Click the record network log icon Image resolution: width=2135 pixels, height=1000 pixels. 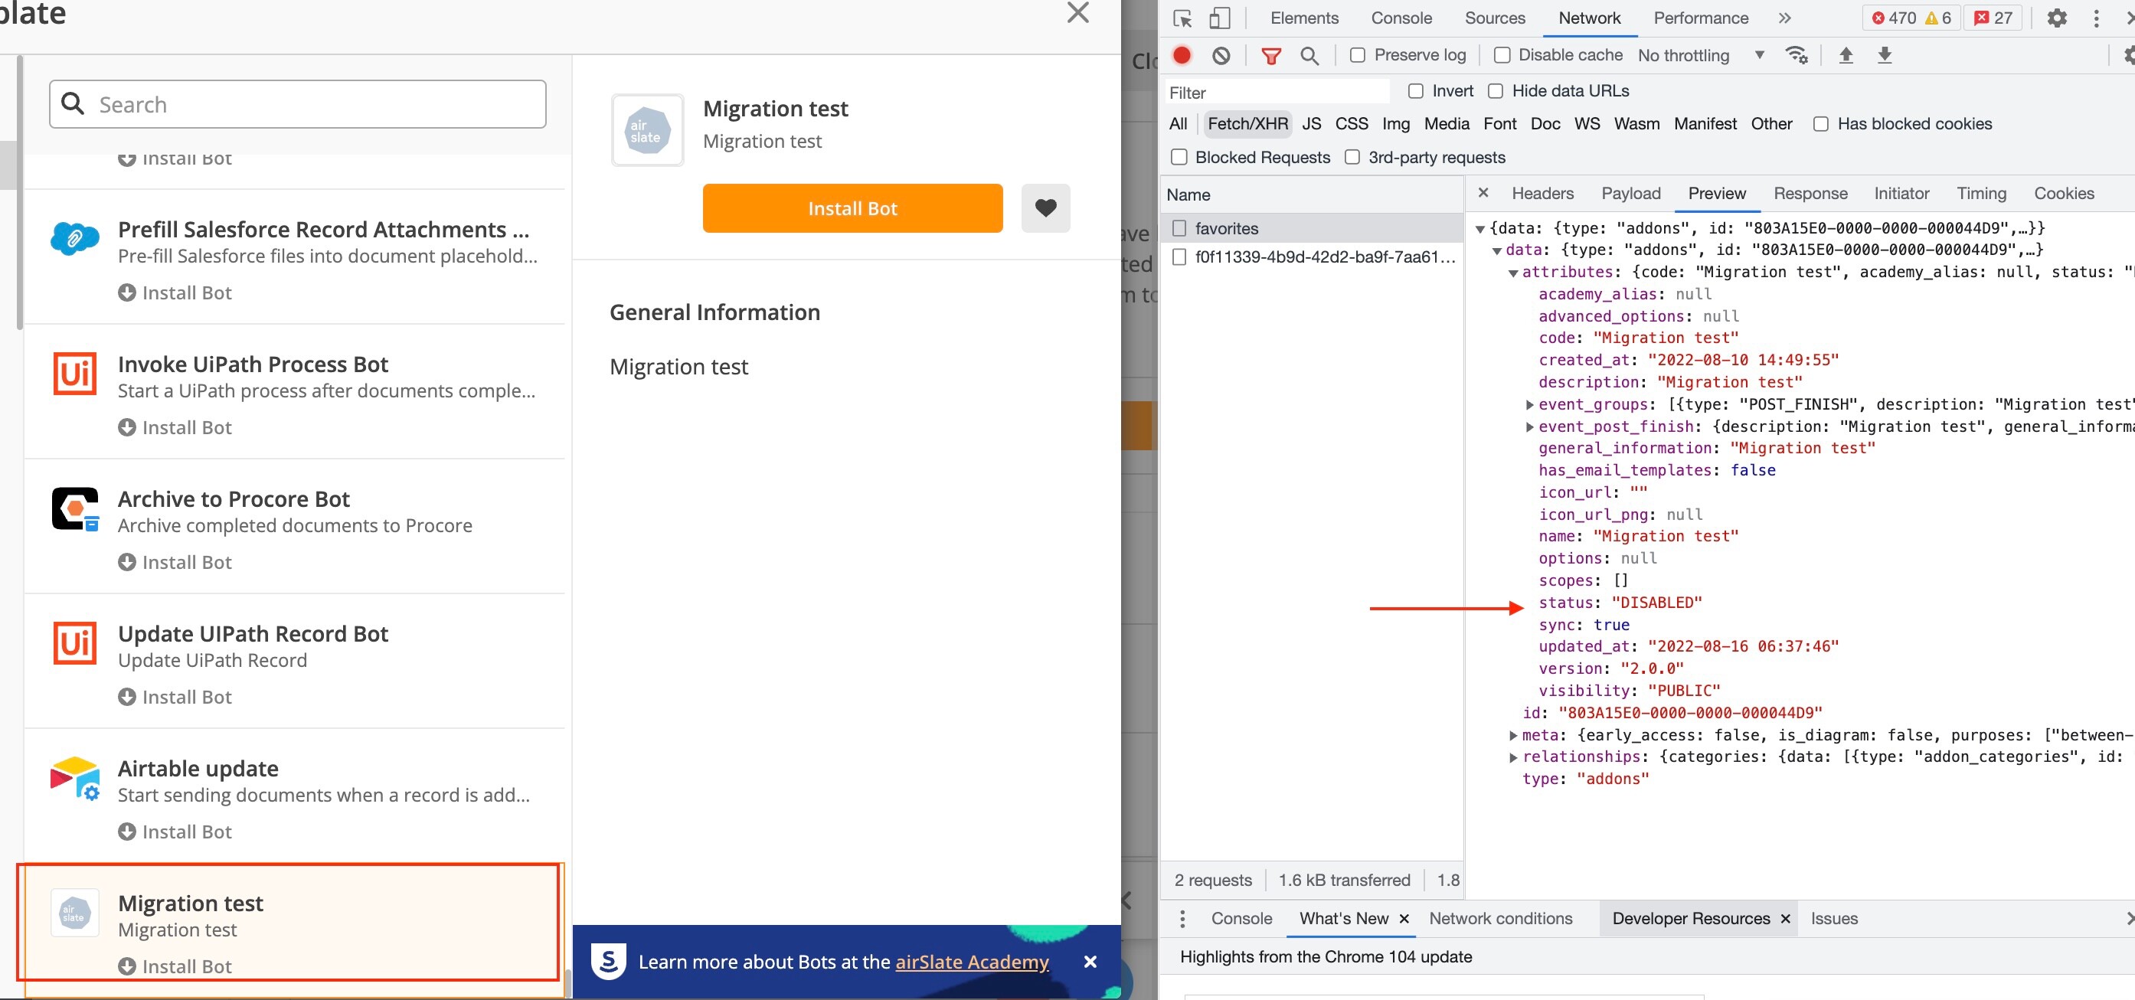coord(1182,55)
